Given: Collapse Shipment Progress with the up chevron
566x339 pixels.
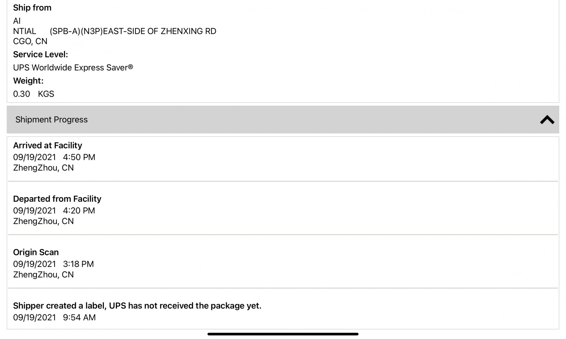Looking at the screenshot, I should (x=547, y=120).
